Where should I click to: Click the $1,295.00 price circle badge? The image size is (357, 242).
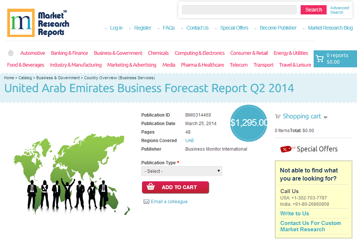pyautogui.click(x=248, y=123)
